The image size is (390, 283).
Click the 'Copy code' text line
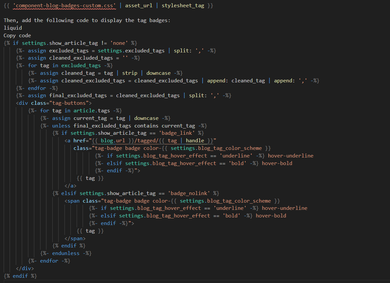[x=17, y=36]
